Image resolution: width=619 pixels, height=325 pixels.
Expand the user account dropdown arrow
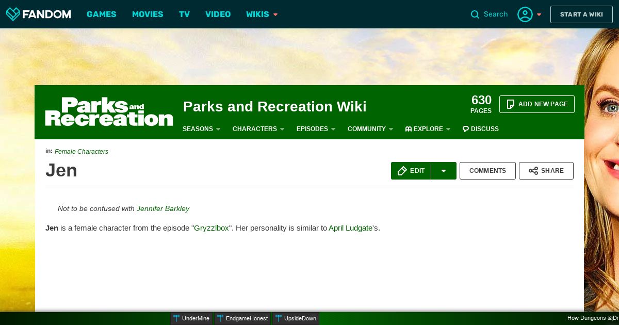(539, 14)
